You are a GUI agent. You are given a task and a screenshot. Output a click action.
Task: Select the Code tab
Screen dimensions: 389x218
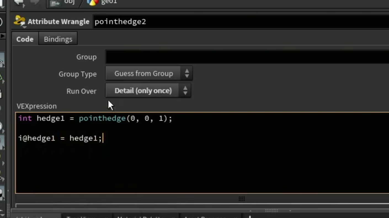click(25, 39)
